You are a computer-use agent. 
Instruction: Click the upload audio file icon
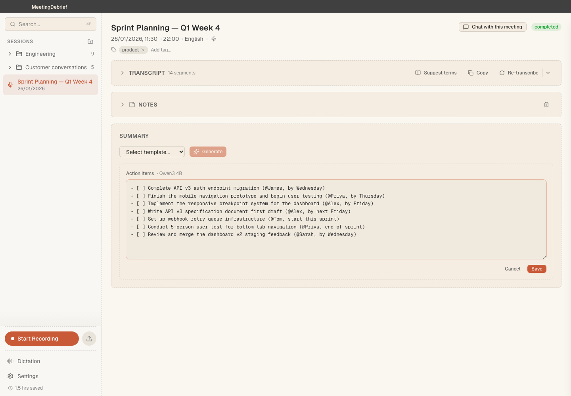point(89,339)
